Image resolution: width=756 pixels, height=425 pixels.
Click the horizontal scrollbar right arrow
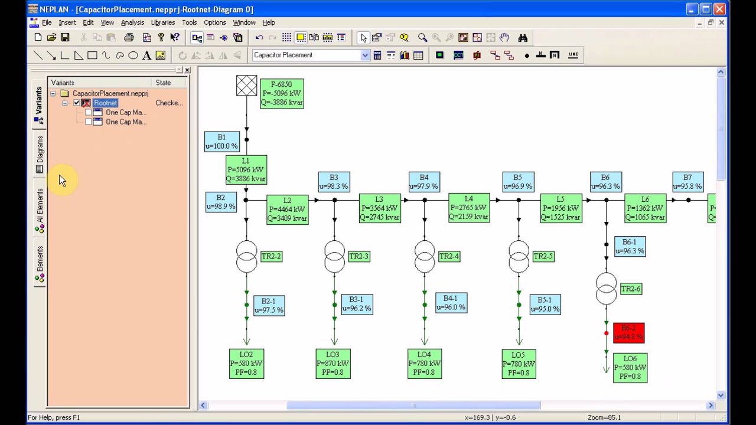711,405
